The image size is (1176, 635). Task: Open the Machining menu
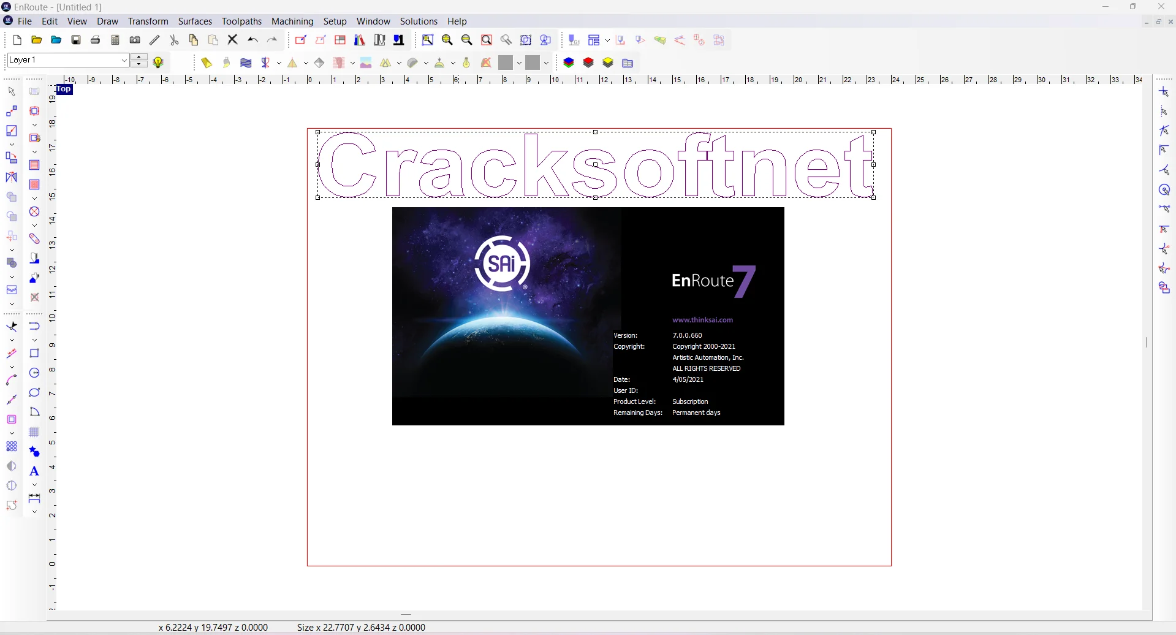292,21
